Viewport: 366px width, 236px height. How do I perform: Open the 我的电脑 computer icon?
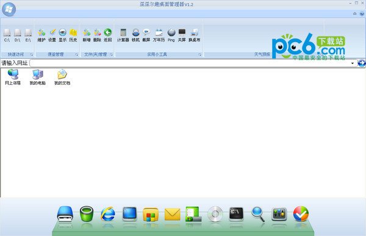pyautogui.click(x=38, y=77)
